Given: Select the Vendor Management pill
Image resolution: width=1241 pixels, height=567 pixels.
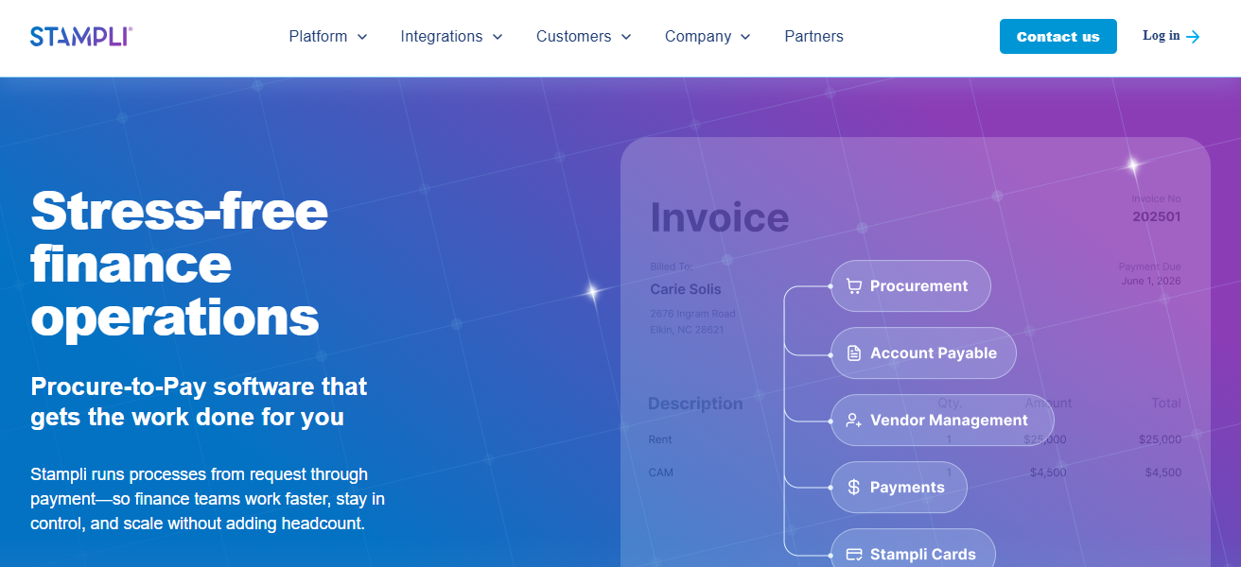Looking at the screenshot, I should click(949, 421).
